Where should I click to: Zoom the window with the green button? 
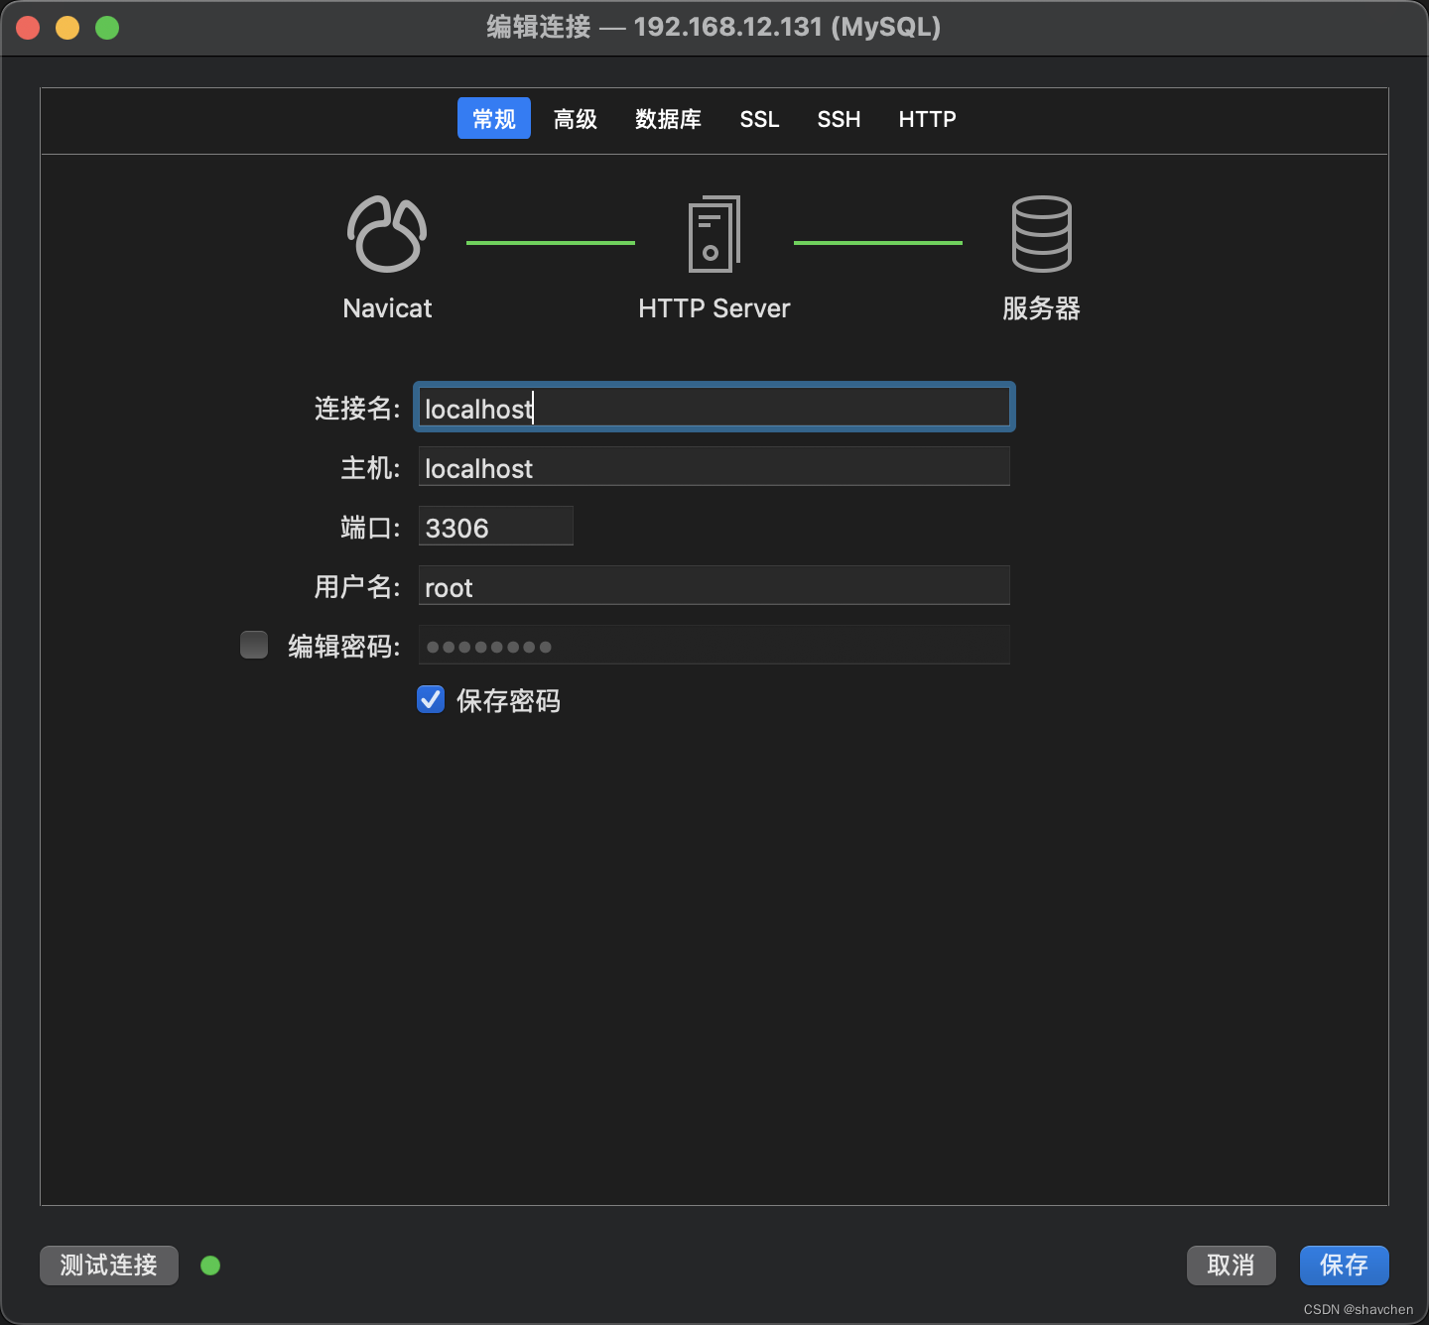click(x=107, y=28)
